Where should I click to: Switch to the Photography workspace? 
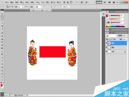pos(114,2)
